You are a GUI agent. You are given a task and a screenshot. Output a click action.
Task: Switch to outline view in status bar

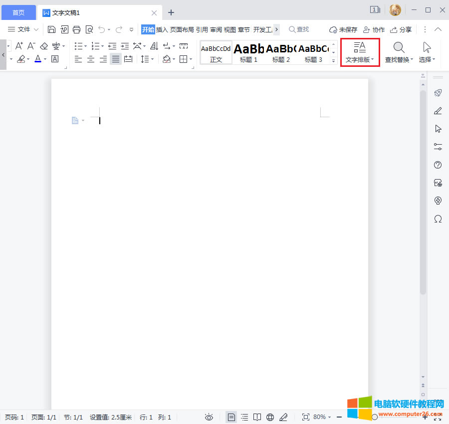pyautogui.click(x=244, y=417)
